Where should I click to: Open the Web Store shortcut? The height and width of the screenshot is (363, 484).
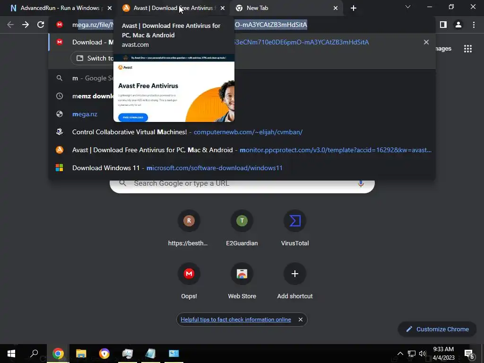point(242,281)
